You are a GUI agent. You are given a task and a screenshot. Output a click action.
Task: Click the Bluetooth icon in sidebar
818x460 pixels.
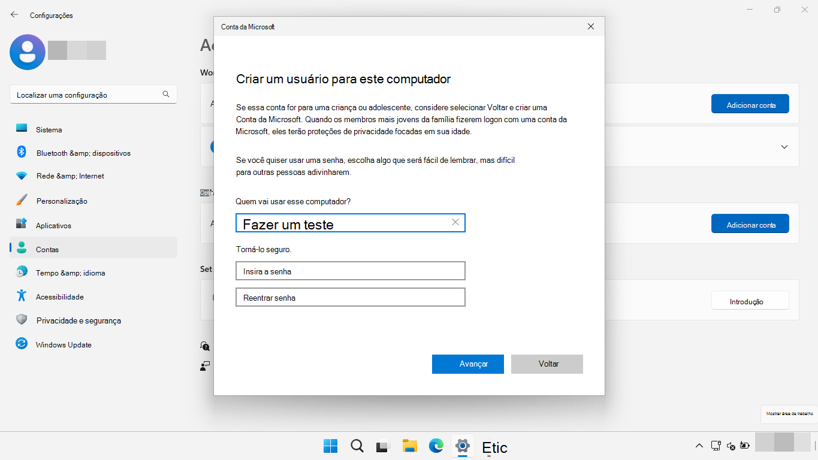point(22,152)
